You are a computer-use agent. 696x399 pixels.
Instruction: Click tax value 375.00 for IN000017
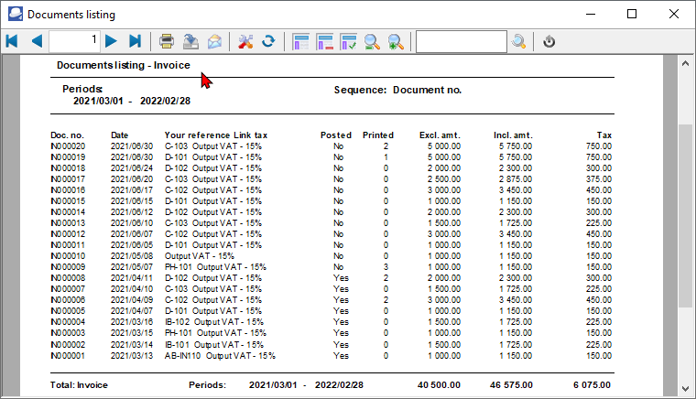(599, 179)
